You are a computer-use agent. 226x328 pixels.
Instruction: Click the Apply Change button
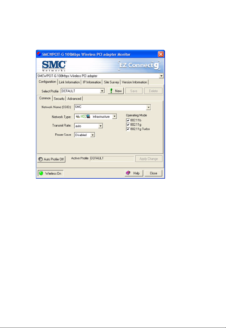(x=149, y=158)
